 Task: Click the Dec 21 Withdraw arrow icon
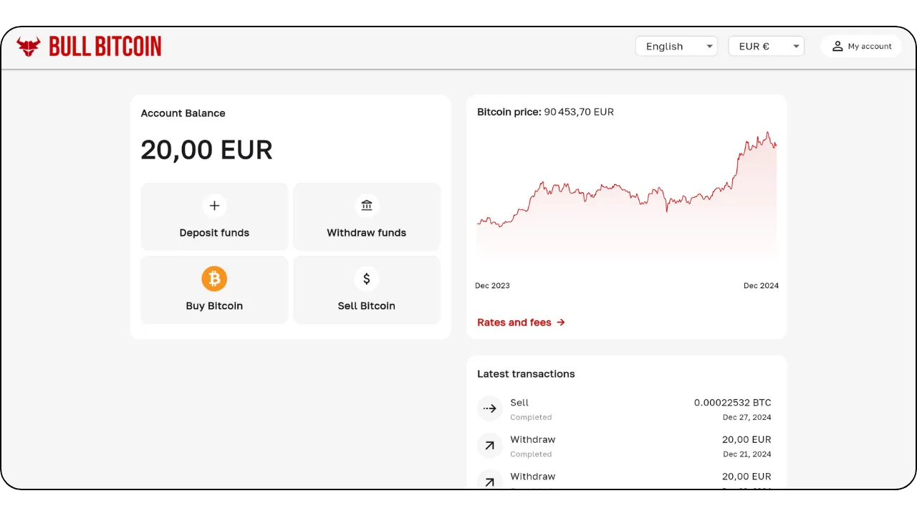pos(490,446)
